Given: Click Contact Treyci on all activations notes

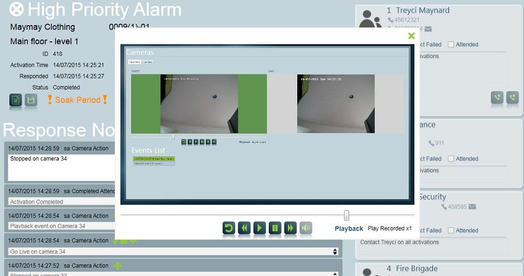Looking at the screenshot, I should 399,242.
